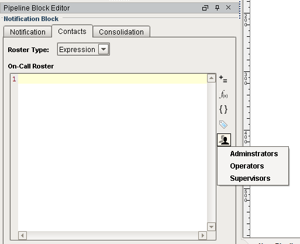Select the Contacts tab
This screenshot has height=244, width=300.
[x=72, y=31]
